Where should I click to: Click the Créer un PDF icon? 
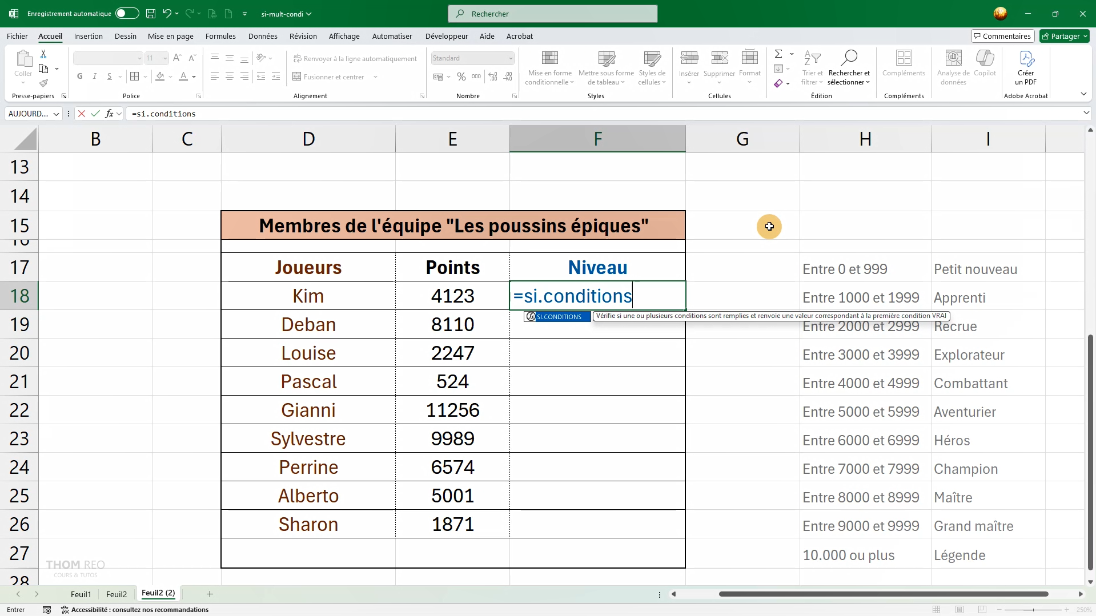1026,67
